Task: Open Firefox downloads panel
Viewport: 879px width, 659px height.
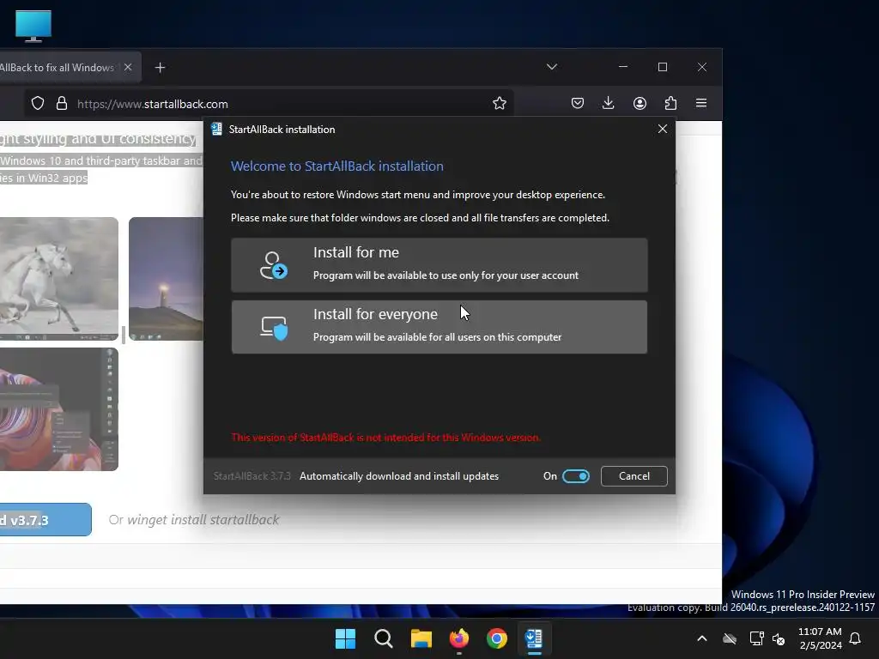Action: pos(609,103)
